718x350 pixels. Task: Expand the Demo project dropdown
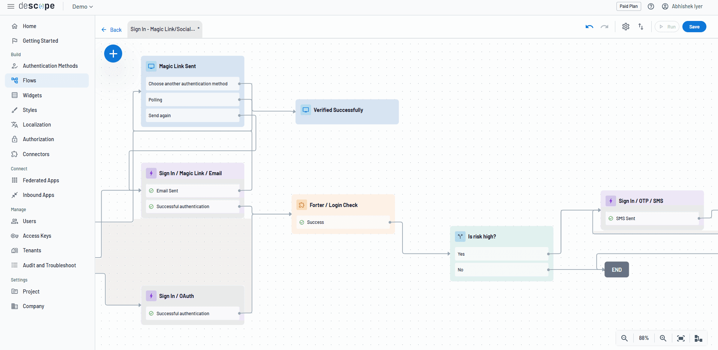82,7
